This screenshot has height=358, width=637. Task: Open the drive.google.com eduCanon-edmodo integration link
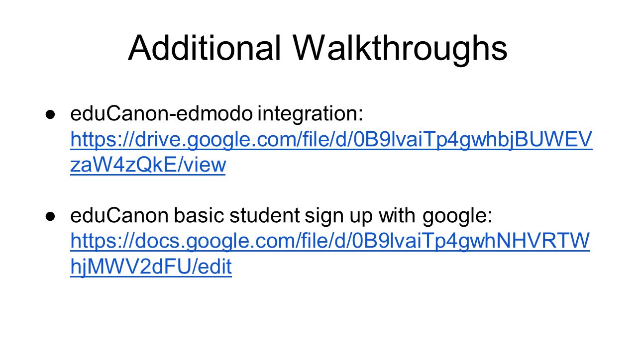(x=331, y=152)
